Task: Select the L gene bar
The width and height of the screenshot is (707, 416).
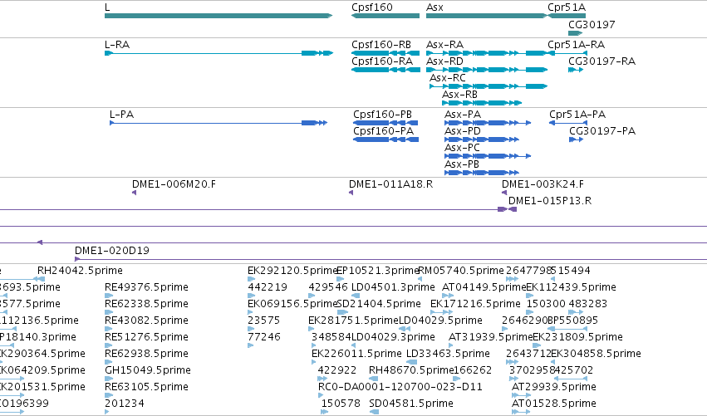Action: pos(218,16)
